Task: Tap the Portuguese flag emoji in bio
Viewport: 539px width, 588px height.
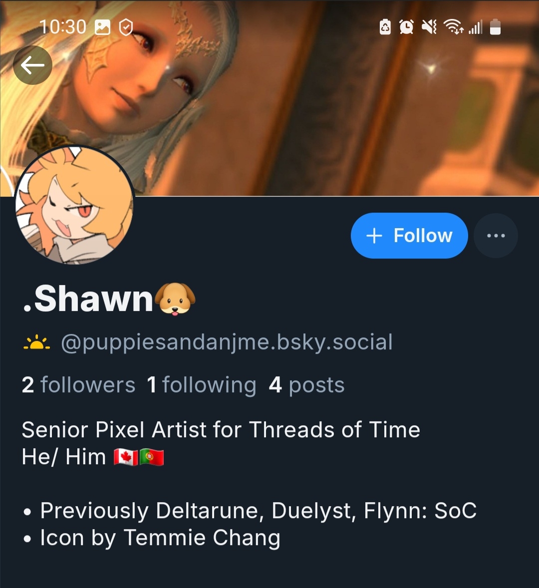Action: [151, 457]
